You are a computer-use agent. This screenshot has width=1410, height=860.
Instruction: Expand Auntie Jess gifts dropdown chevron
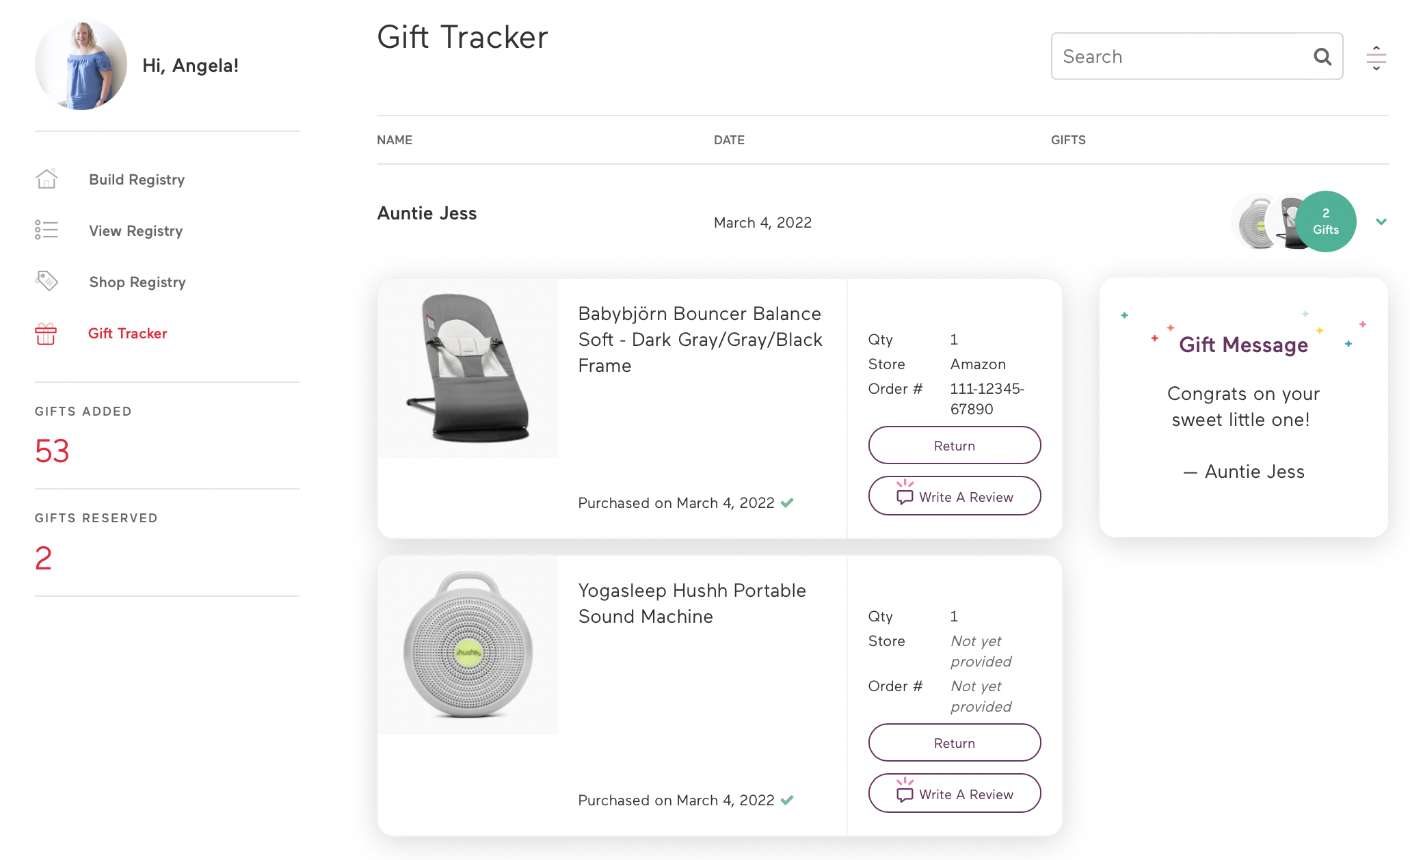1383,221
